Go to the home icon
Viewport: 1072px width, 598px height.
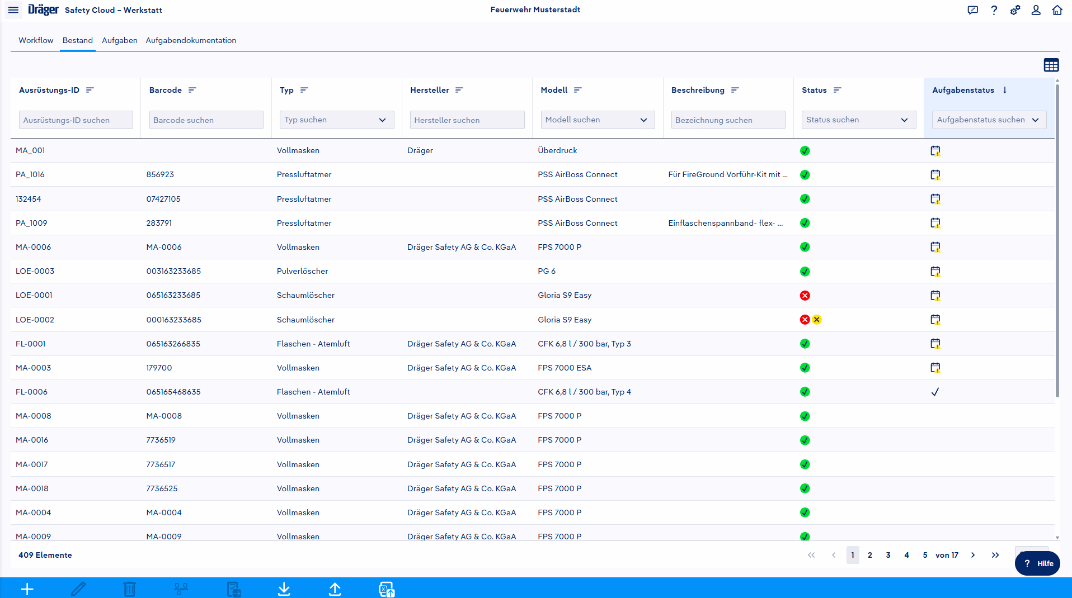(x=1057, y=10)
